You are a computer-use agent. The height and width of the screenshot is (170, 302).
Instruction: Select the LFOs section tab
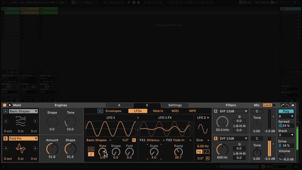(138, 111)
